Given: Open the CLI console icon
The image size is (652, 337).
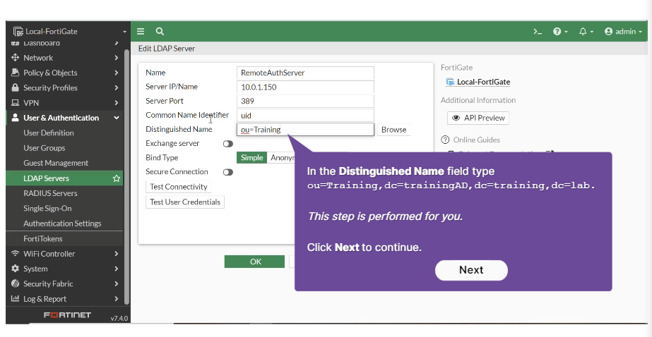Looking at the screenshot, I should click(538, 31).
